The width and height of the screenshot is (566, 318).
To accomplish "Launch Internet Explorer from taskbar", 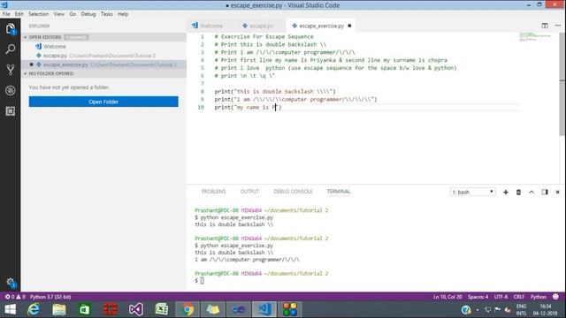I will [x=34, y=309].
